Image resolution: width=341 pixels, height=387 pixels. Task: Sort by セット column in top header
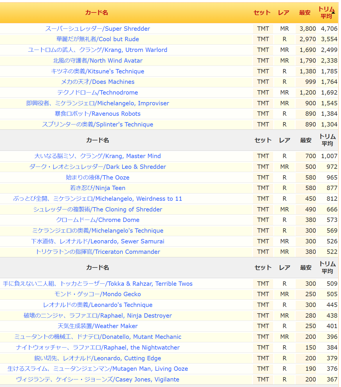(x=262, y=12)
